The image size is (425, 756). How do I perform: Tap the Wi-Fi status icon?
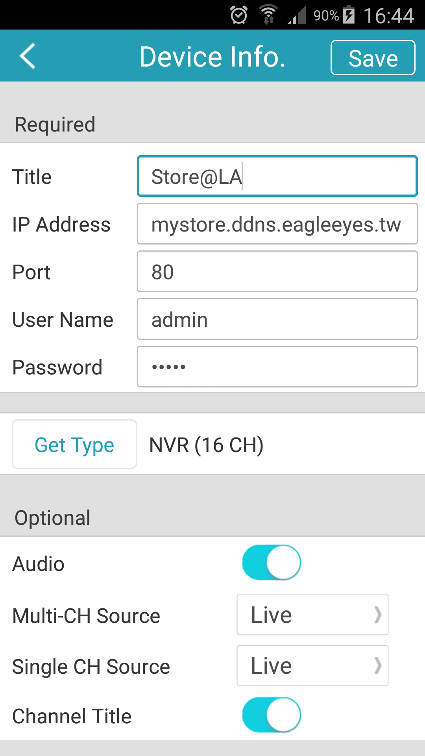269,15
